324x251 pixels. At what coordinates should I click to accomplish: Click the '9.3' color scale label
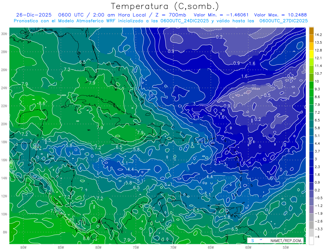tap(318, 89)
